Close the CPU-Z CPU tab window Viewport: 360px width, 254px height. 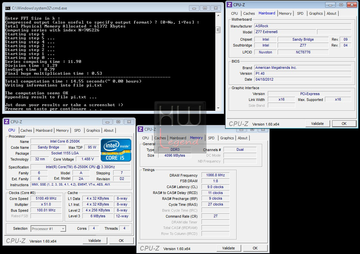(129, 122)
